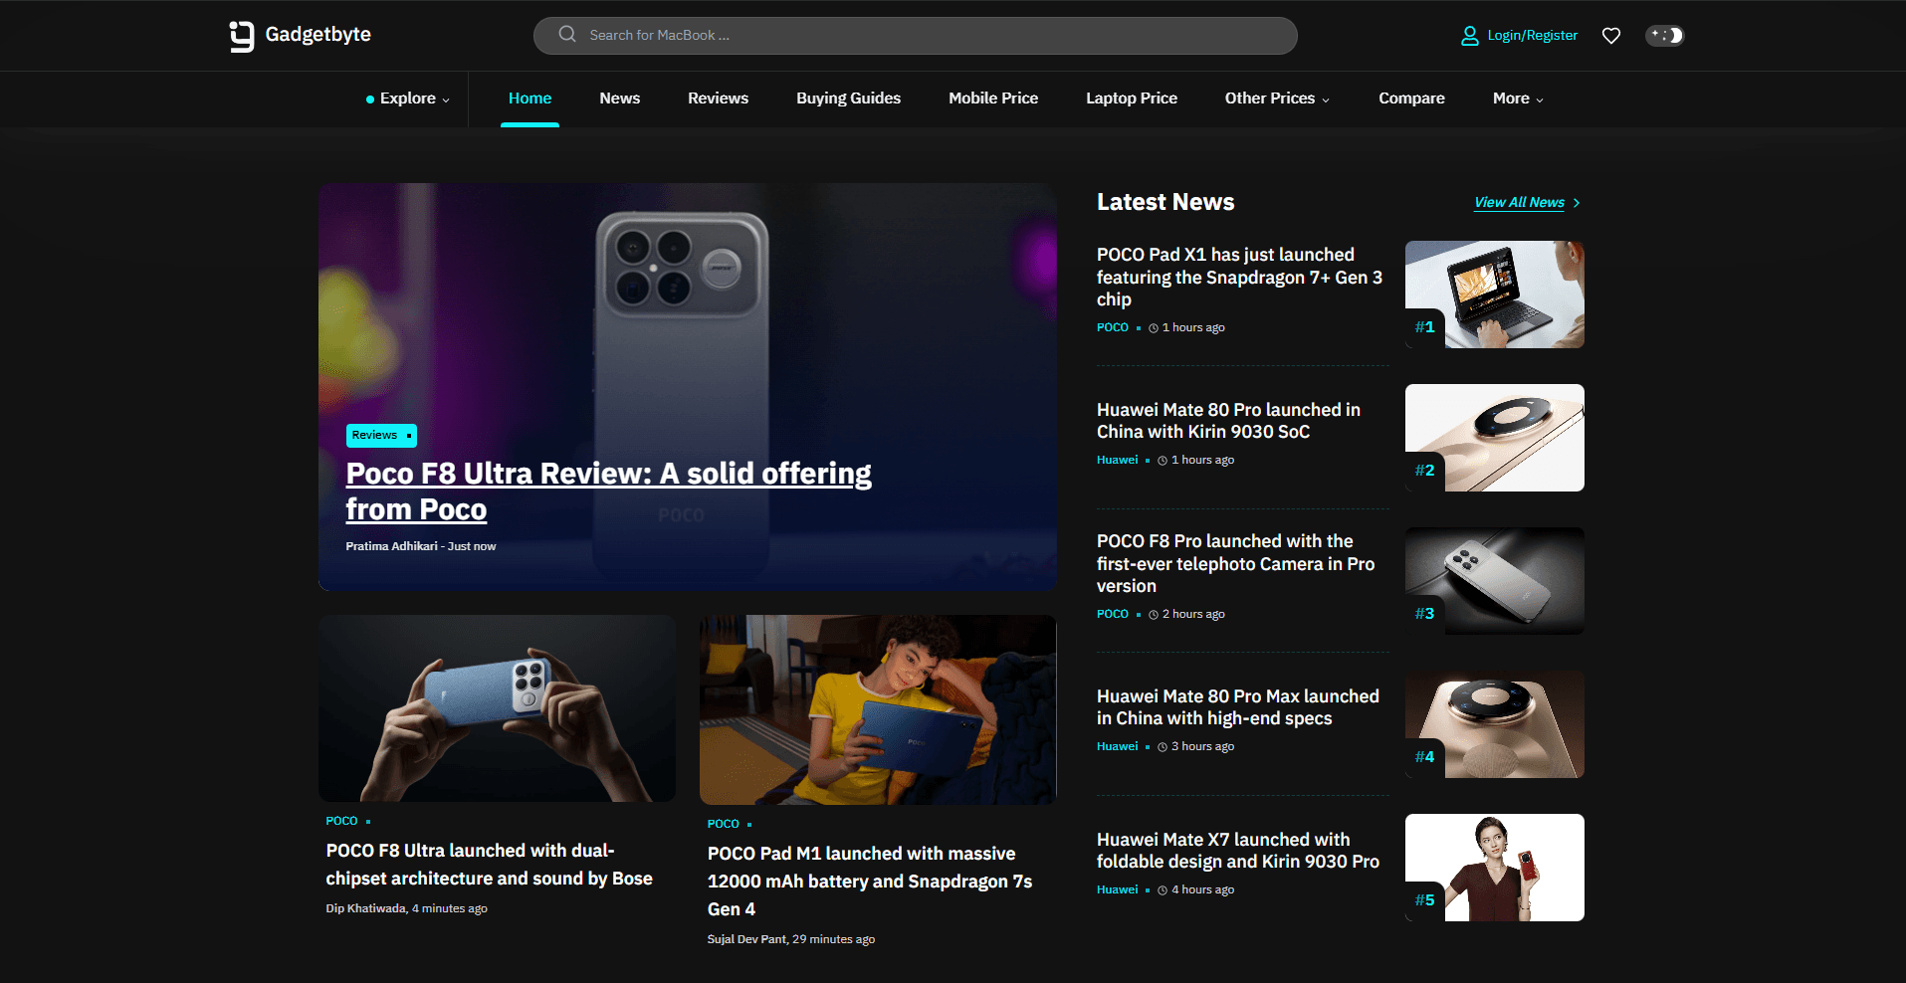This screenshot has width=1906, height=983.
Task: Expand the More menu
Action: coord(1517,98)
